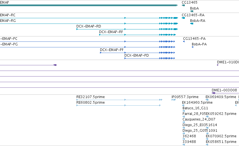Screen dimensions: 239x146
Task: Click the DME1-003O08 purple feature arrow
Action: click(213, 93)
